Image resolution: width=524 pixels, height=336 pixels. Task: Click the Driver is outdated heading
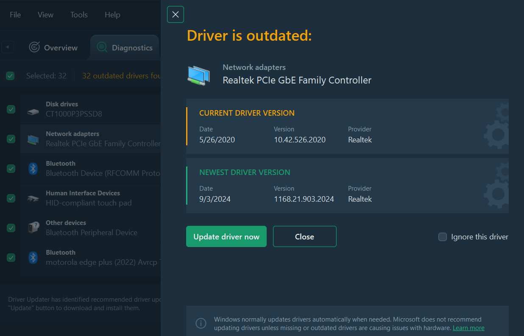click(249, 36)
